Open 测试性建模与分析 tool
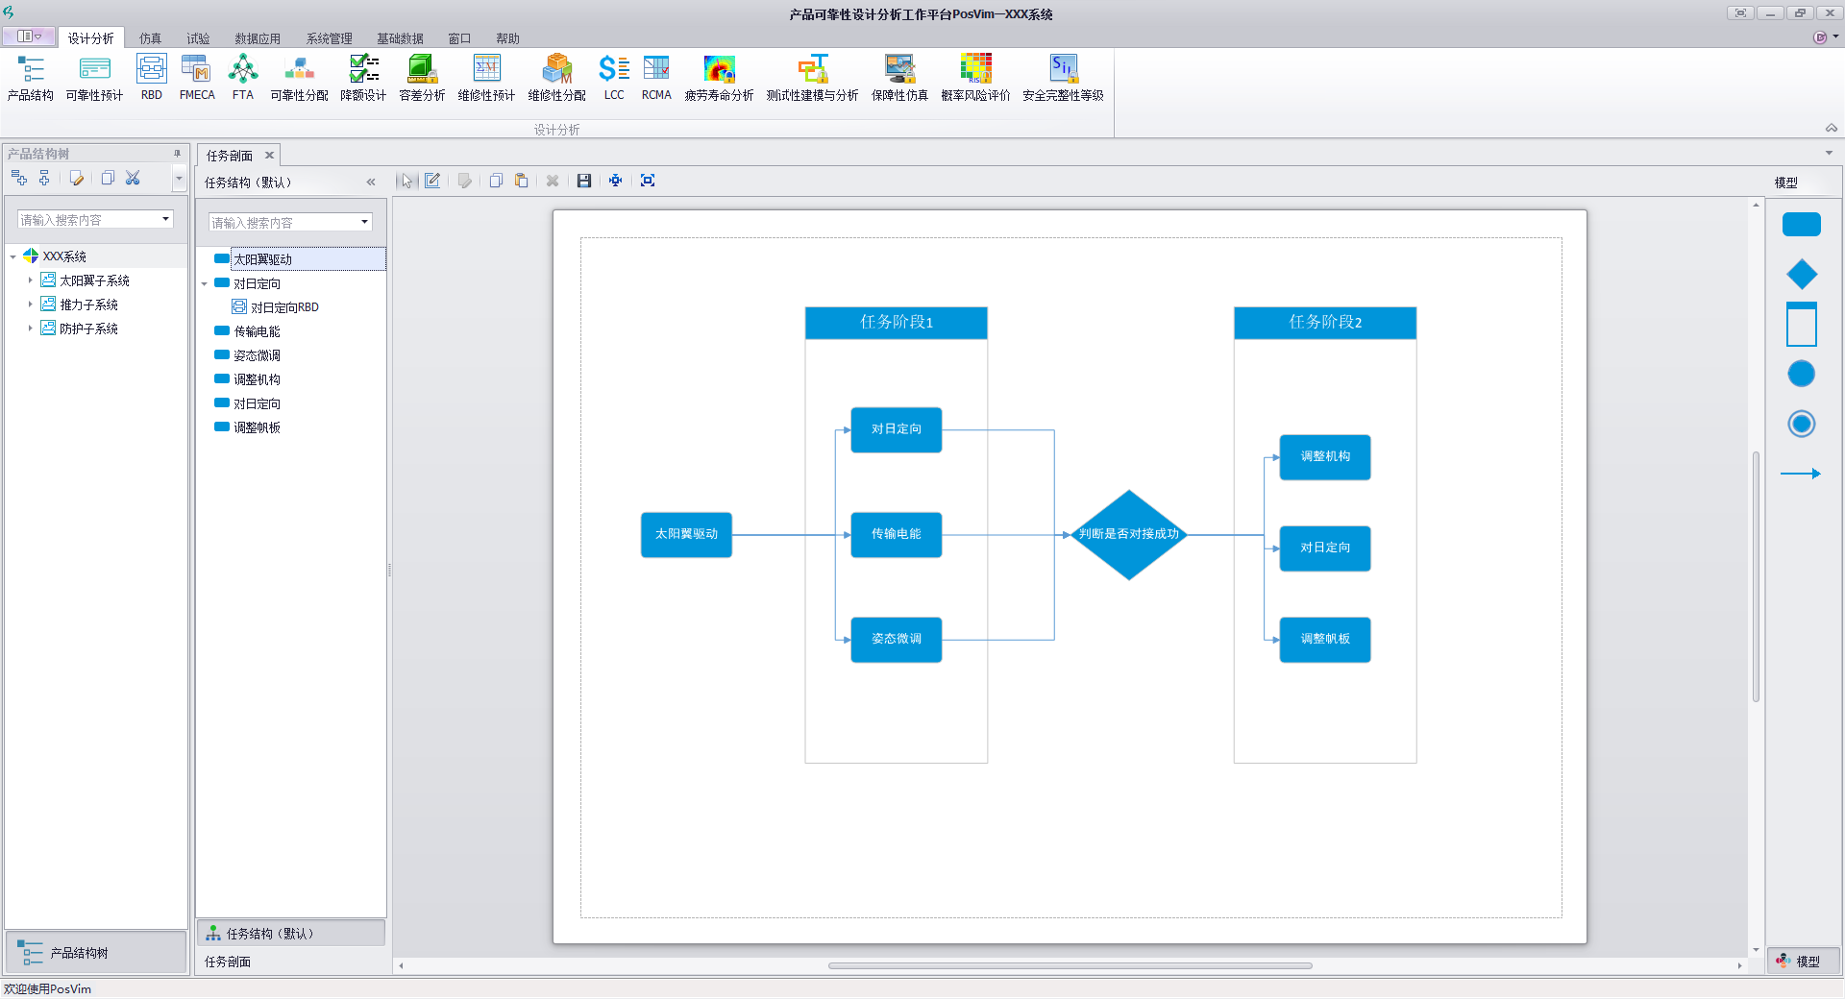The image size is (1845, 999). pyautogui.click(x=812, y=78)
